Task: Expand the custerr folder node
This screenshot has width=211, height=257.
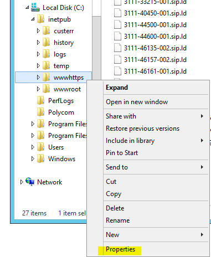Action: [x=38, y=30]
